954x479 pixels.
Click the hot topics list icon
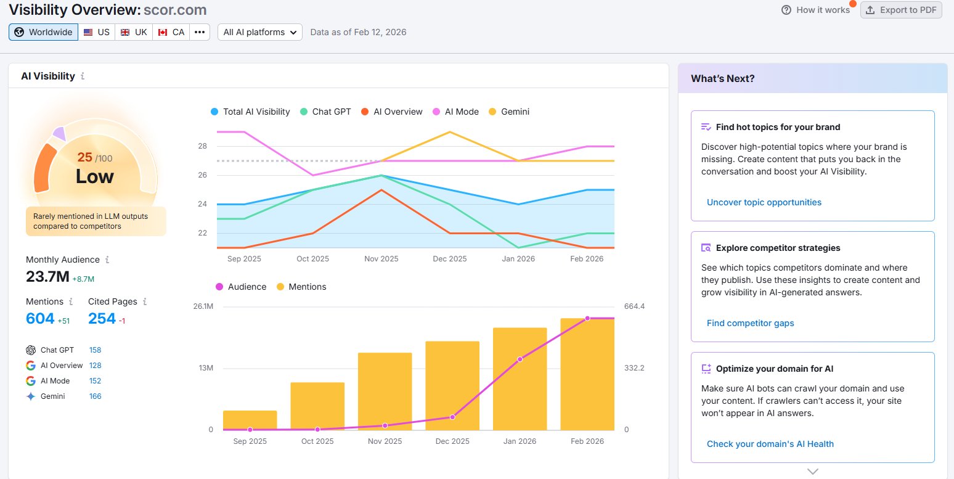tap(706, 127)
